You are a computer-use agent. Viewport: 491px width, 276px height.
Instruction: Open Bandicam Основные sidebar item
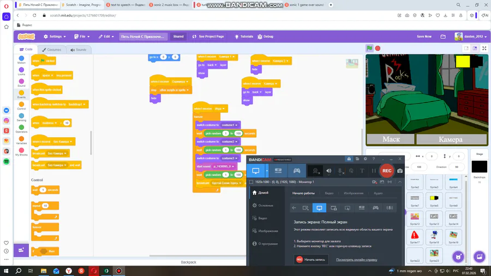click(266, 206)
